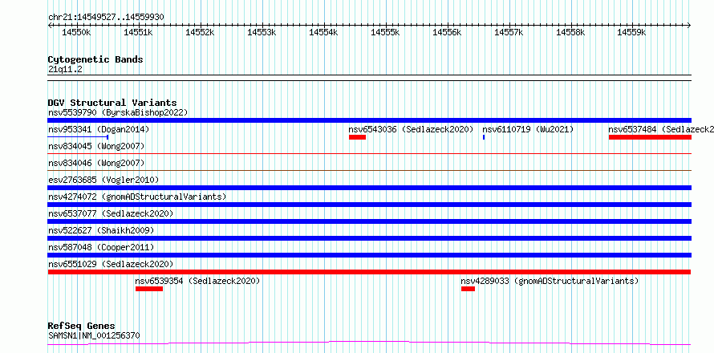Image resolution: width=714 pixels, height=353 pixels.
Task: Click the nsv6551029 (Sedlazeck2020) label
Action: [111, 264]
